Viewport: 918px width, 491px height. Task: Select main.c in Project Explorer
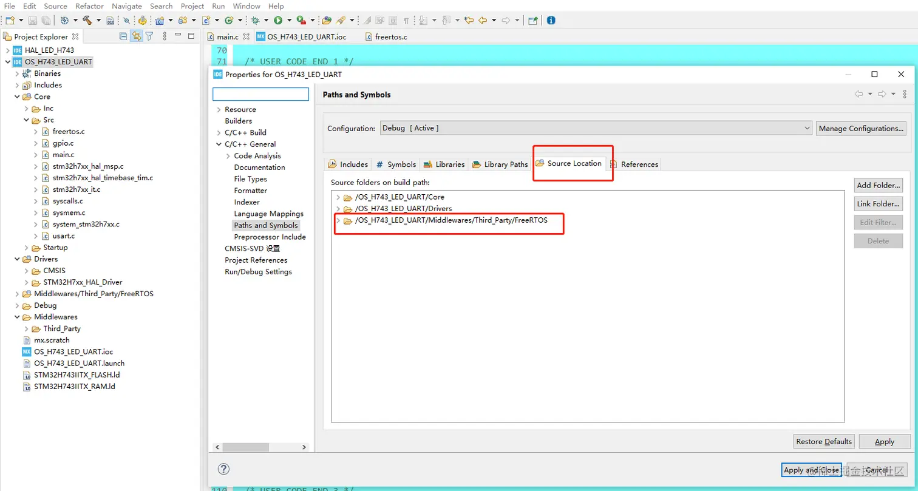(x=63, y=155)
